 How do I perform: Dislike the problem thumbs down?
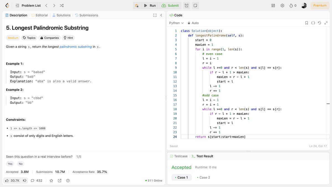click(x=25, y=181)
